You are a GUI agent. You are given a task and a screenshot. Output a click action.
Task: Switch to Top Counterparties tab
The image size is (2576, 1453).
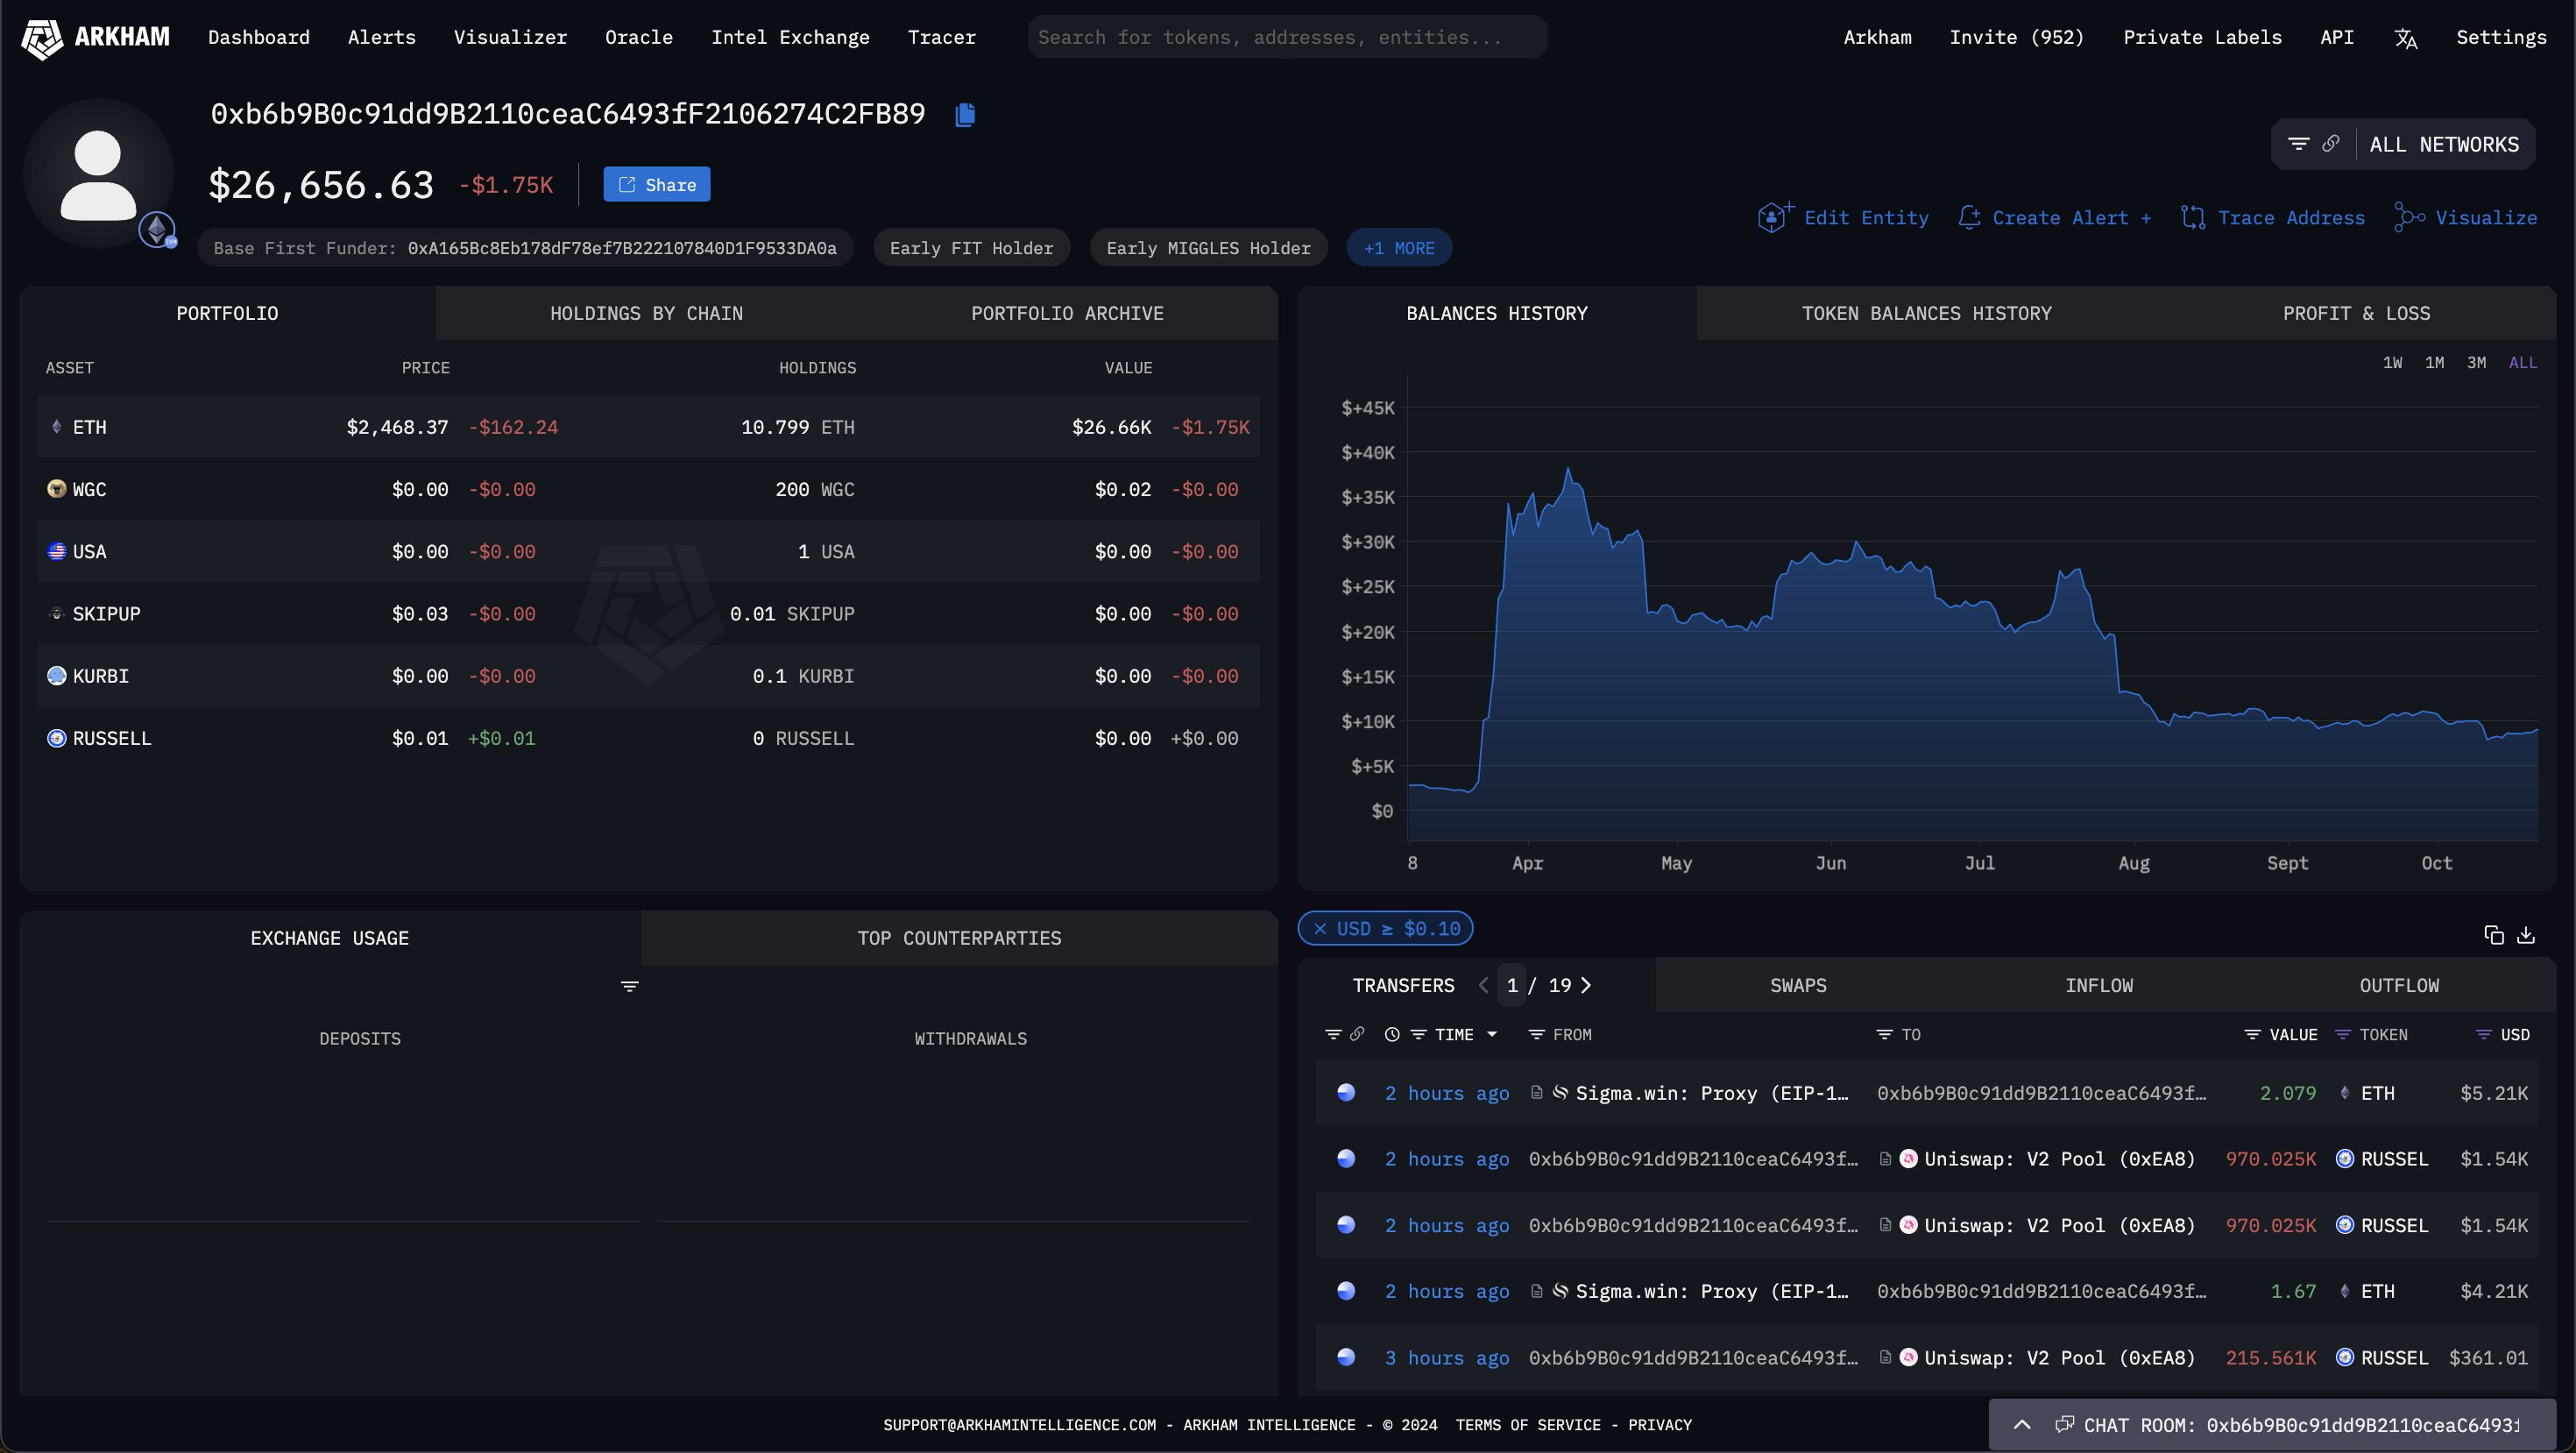pyautogui.click(x=960, y=938)
